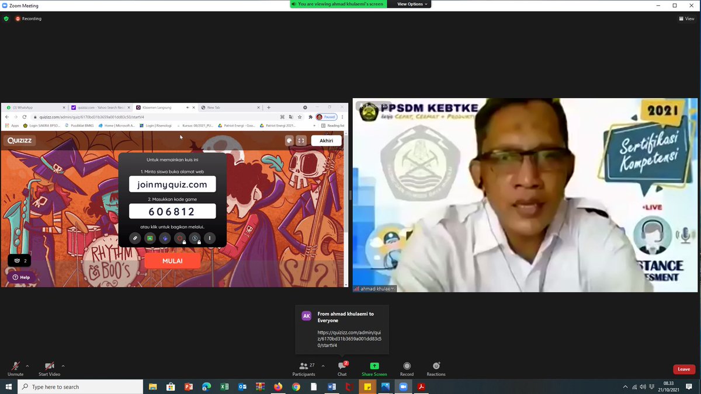Show hidden system tray icons
This screenshot has width=701, height=394.
click(x=626, y=386)
